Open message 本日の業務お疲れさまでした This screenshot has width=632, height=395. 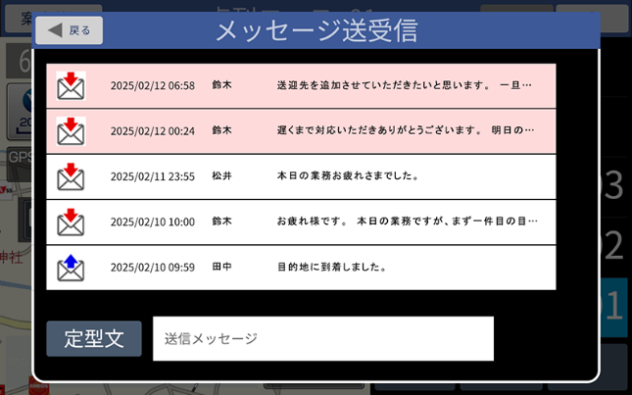348,176
